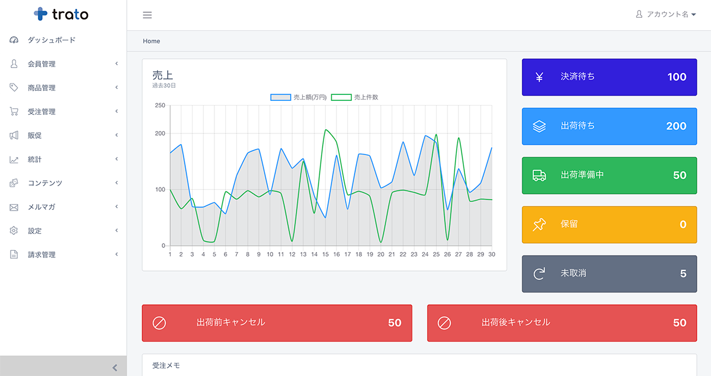Screen dimensions: 711x376
Task: Open the 決済待ち status card
Action: tap(609, 77)
